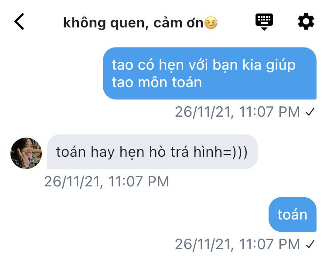Select the blue message 'tao có hẹn với bạn kia'
Viewport: 327px width, 260px height.
pyautogui.click(x=210, y=73)
